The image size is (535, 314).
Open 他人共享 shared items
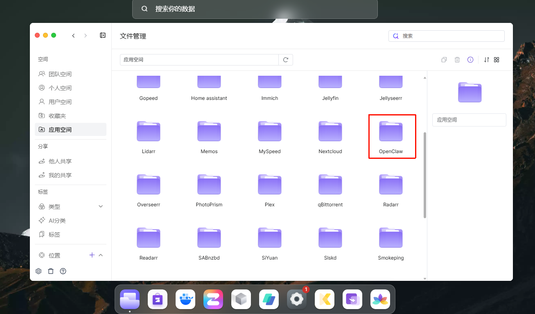click(60, 161)
